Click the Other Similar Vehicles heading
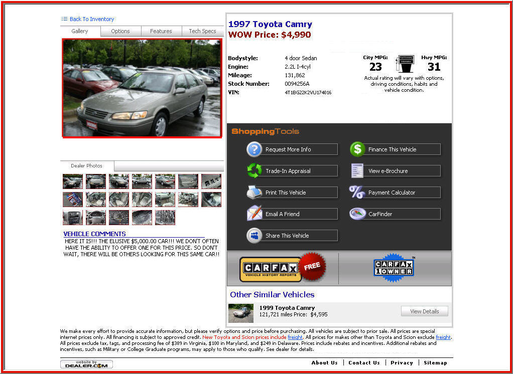513x374 pixels. (x=272, y=295)
